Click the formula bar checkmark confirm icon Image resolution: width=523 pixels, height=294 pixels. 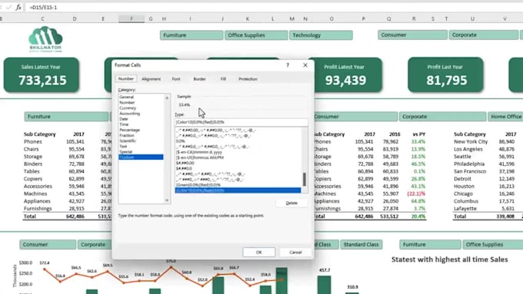pyautogui.click(x=9, y=7)
